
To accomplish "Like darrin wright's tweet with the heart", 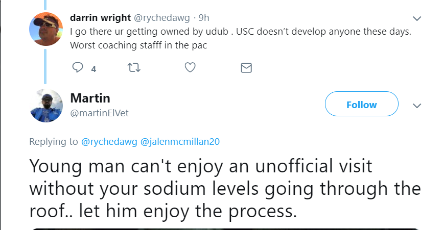I will 190,68.
